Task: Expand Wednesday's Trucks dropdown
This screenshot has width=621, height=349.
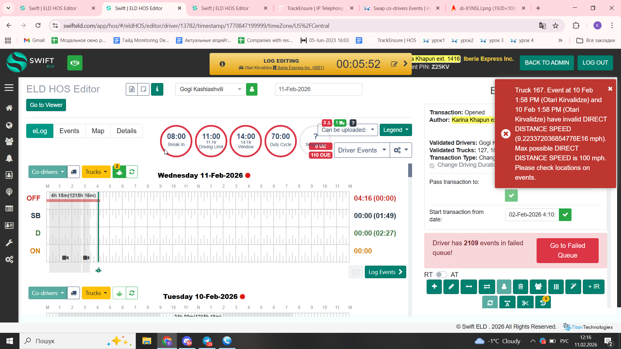Action: coord(96,172)
